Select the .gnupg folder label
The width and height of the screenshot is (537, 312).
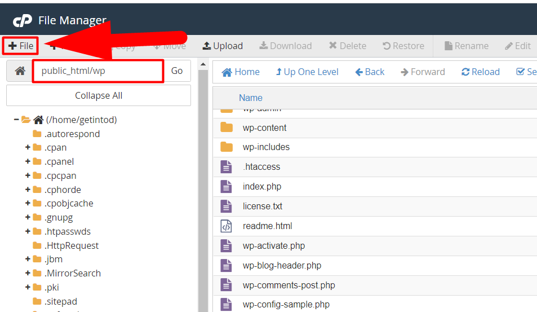pos(59,217)
